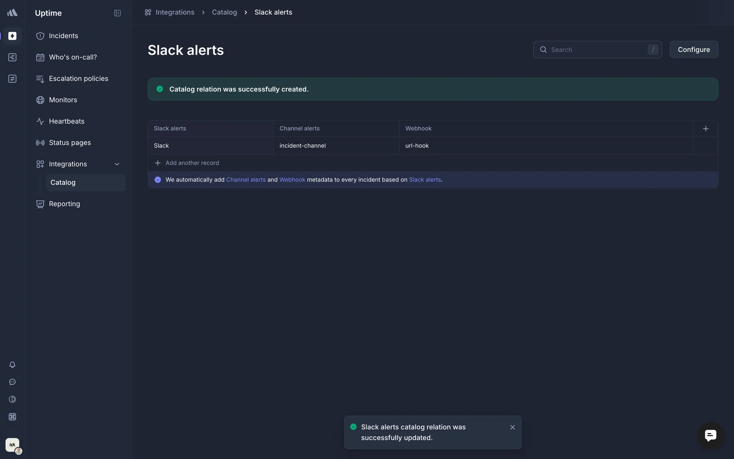Select Catalog under Integrations
This screenshot has width=734, height=459.
[x=63, y=182]
